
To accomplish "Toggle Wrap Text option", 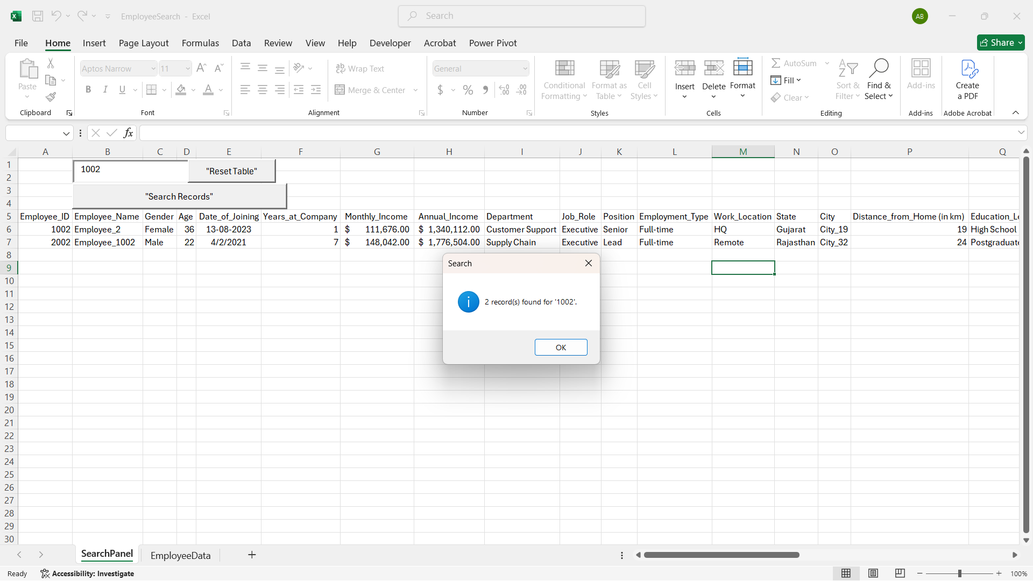I will (x=360, y=68).
